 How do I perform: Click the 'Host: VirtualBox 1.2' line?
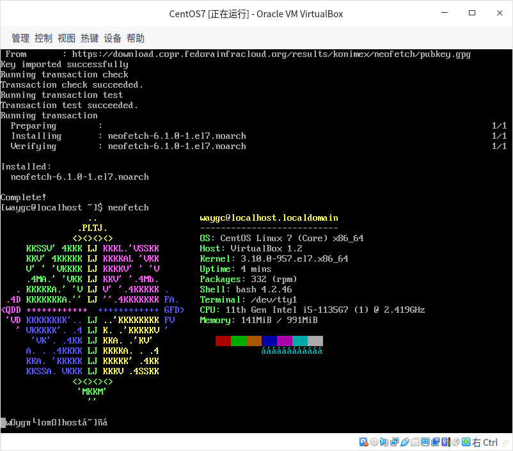pos(251,248)
